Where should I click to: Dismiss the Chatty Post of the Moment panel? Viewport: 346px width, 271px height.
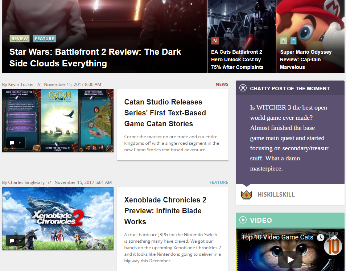pos(243,88)
